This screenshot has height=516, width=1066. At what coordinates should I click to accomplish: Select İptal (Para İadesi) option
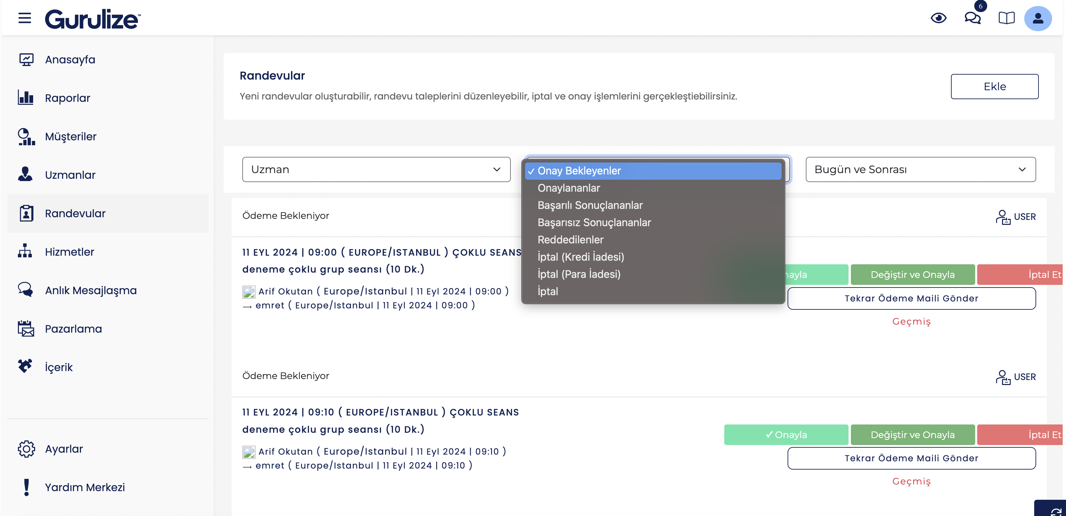click(x=653, y=274)
